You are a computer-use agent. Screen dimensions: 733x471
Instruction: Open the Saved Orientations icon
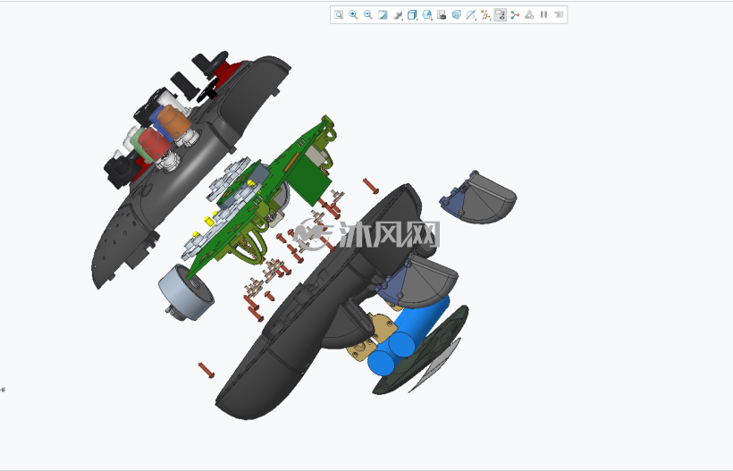(x=426, y=15)
